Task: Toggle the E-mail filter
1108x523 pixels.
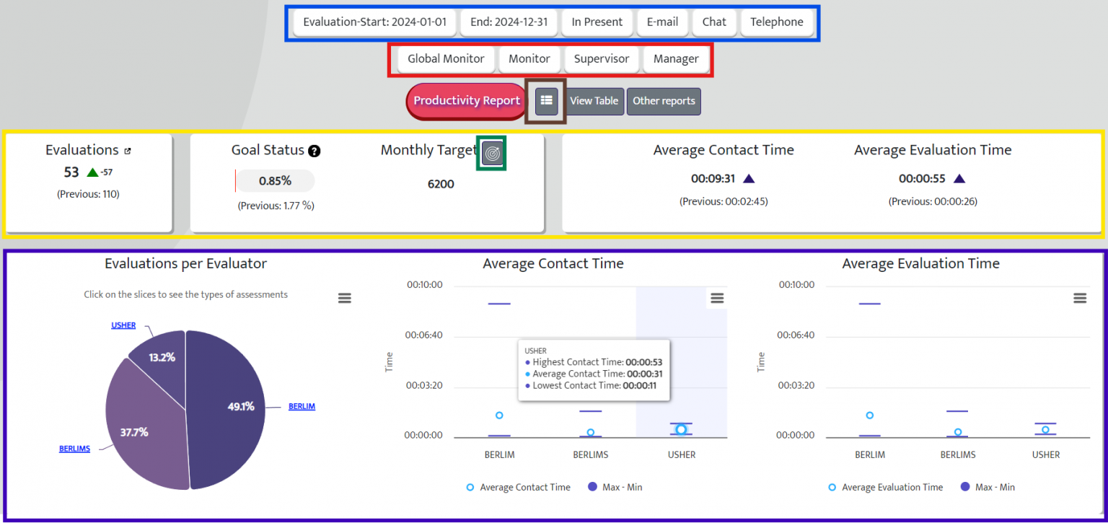Action: (x=662, y=22)
